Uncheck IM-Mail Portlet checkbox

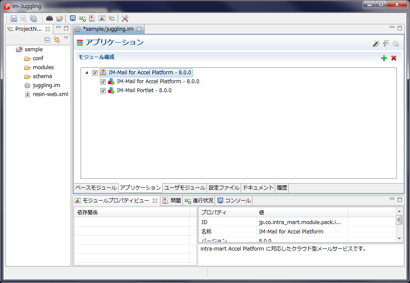(103, 90)
